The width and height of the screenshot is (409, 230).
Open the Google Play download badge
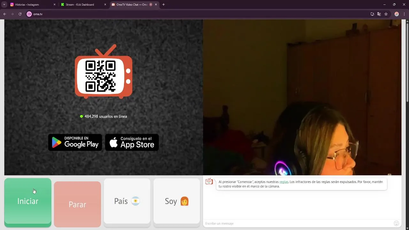pyautogui.click(x=75, y=142)
